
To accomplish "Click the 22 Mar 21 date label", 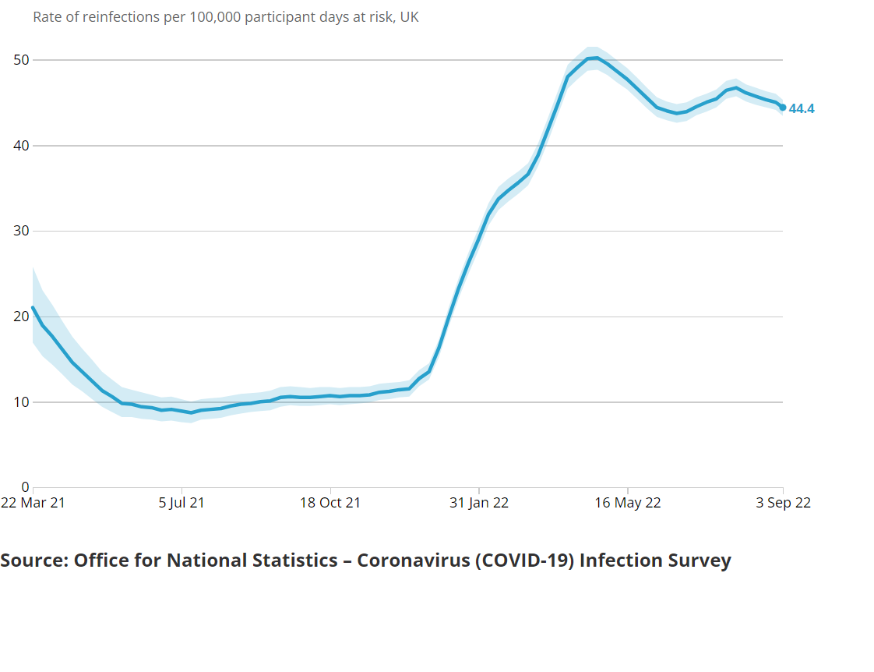I will [x=33, y=503].
